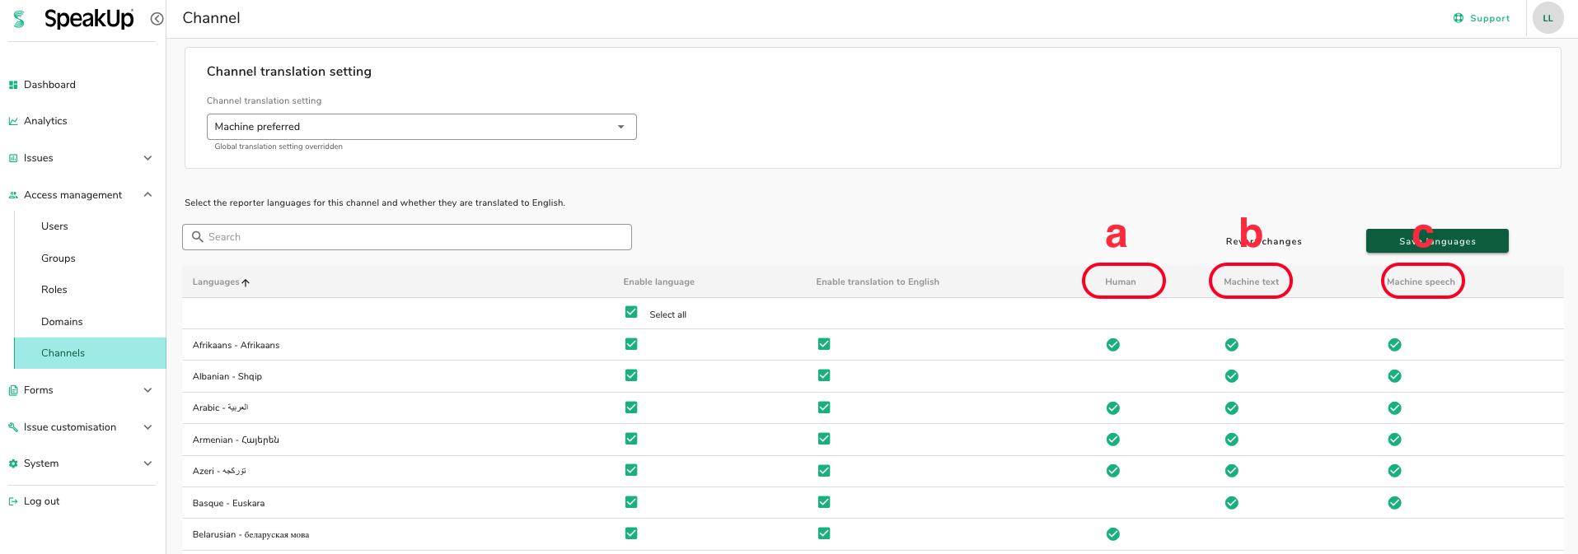Viewport: 1578px width, 554px height.
Task: Go to Users under Access management
Action: [54, 226]
